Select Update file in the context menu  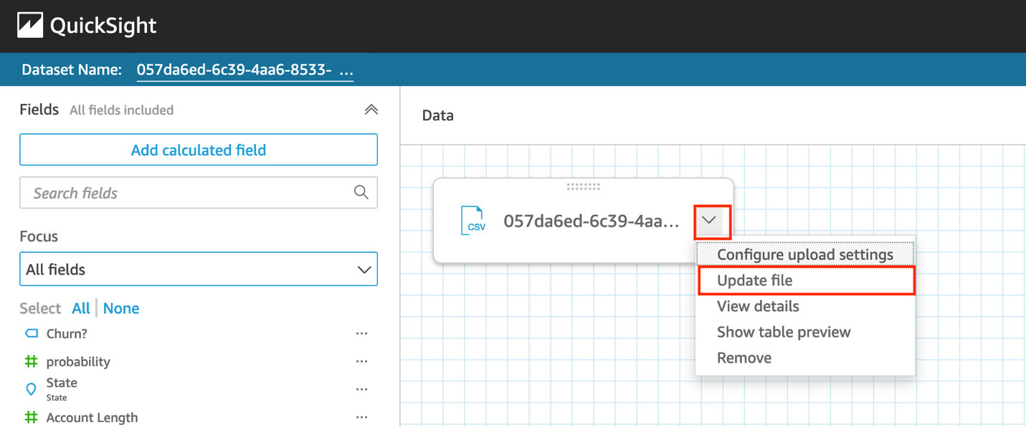click(x=807, y=280)
